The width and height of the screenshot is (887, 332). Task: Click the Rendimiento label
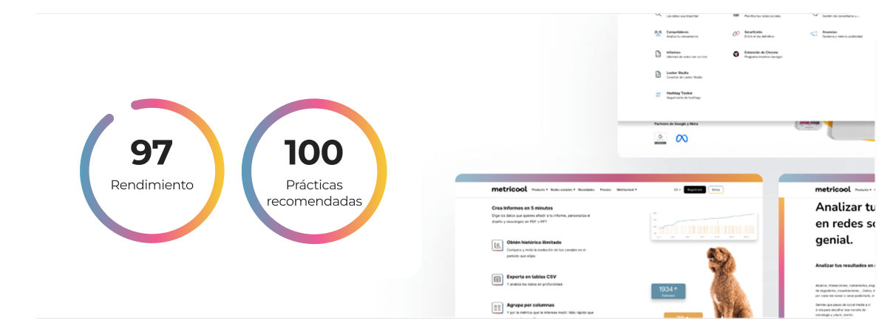(152, 185)
